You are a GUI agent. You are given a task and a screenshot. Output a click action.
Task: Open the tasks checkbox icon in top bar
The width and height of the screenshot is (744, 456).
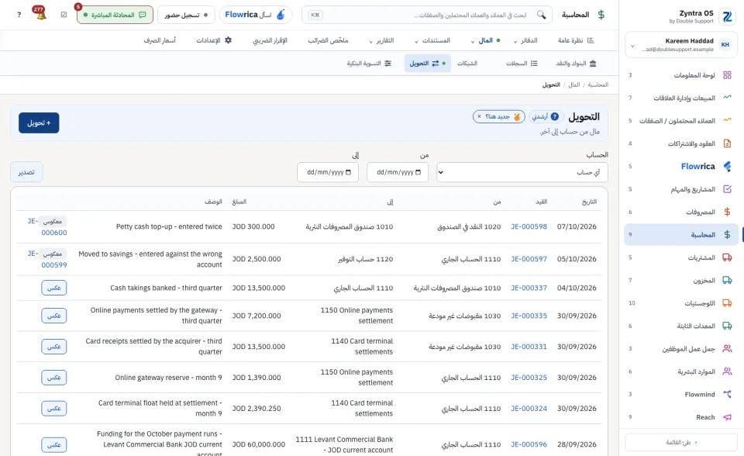64,15
